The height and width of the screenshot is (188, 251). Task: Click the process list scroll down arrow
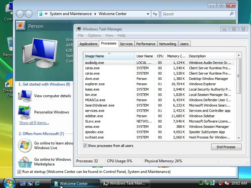pos(239,138)
